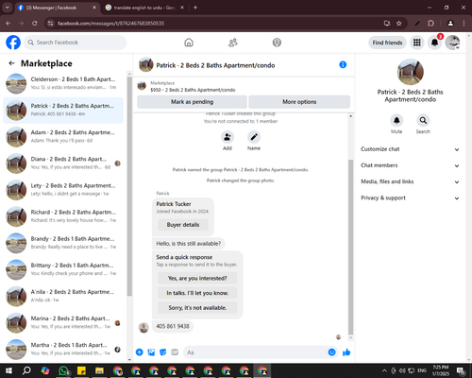The image size is (472, 378).
Task: Click More options button
Action: pos(299,102)
